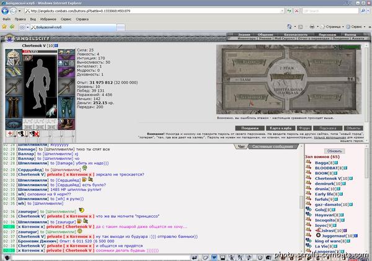The height and width of the screenshot is (261, 372).
Task: Click player gaz-damato in the room list
Action: (328, 205)
